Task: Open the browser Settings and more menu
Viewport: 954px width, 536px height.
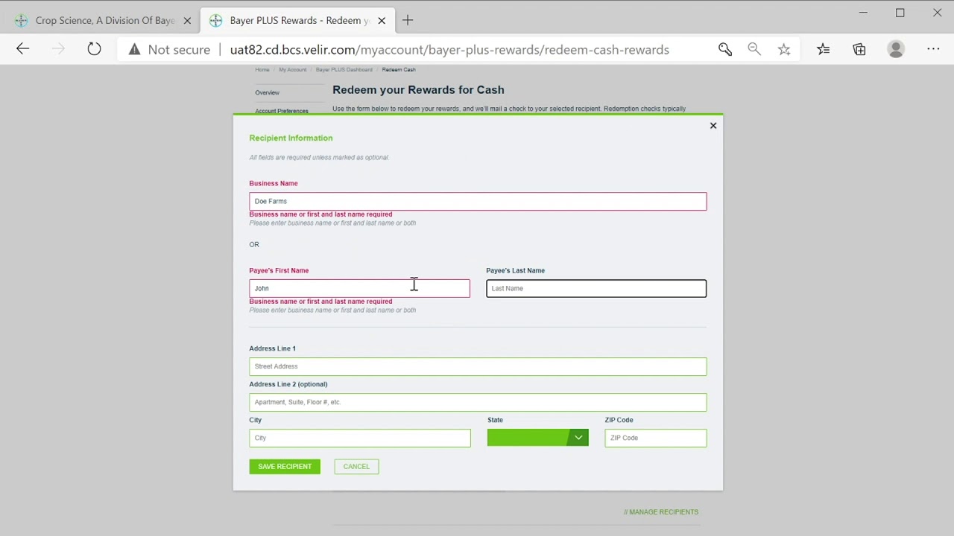Action: 933,49
